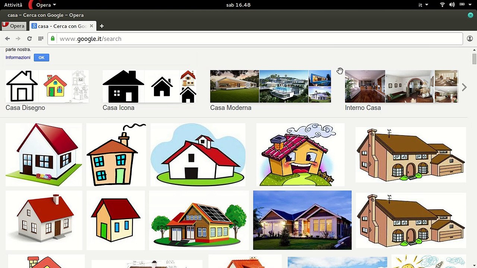Go back with the browser back arrow
This screenshot has height=268, width=477.
click(7, 39)
